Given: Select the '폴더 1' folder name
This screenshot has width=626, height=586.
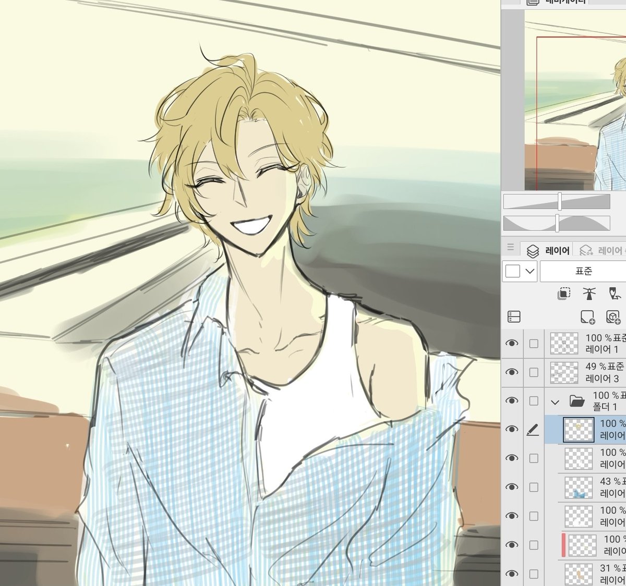Looking at the screenshot, I should [605, 407].
